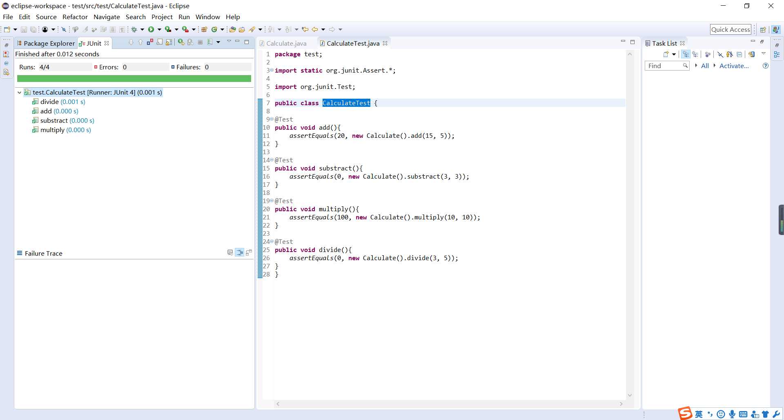
Task: Switch to Calculate.java editor tab
Action: tap(283, 43)
